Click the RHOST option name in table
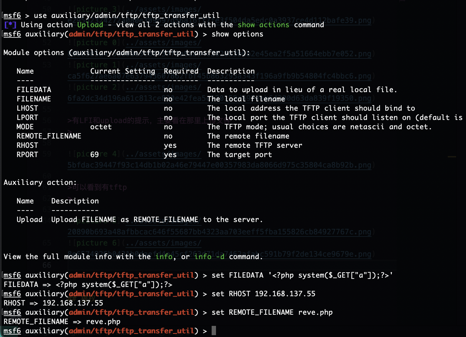This screenshot has height=337, width=466. click(27, 145)
